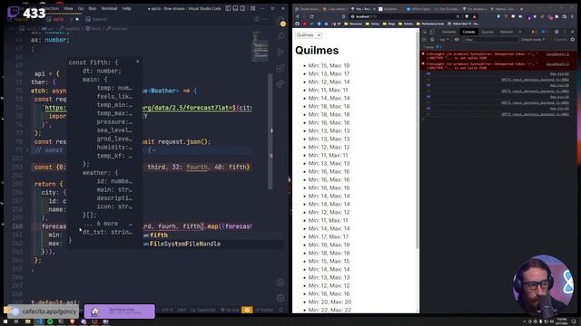
Task: Expand more DevTools tabs chevron
Action: [x=520, y=32]
